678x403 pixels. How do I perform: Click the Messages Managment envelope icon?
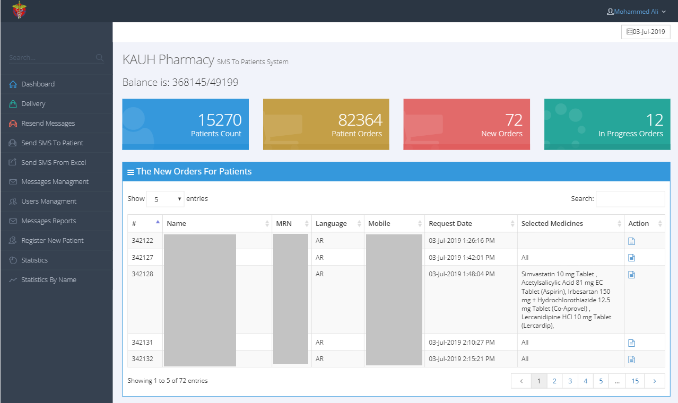(13, 182)
